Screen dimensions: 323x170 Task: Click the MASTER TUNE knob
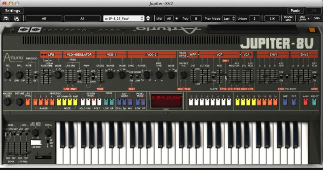(x=7, y=102)
